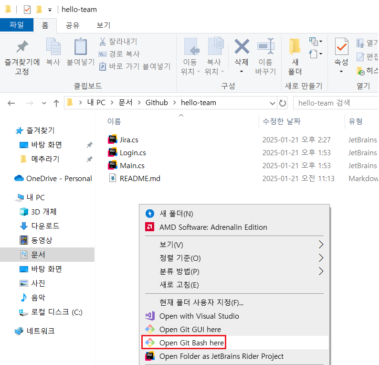Viewport: 379px width, 365px height.
Task: Click the Paste clipboard icon (붙여넣기)
Action: (x=80, y=46)
